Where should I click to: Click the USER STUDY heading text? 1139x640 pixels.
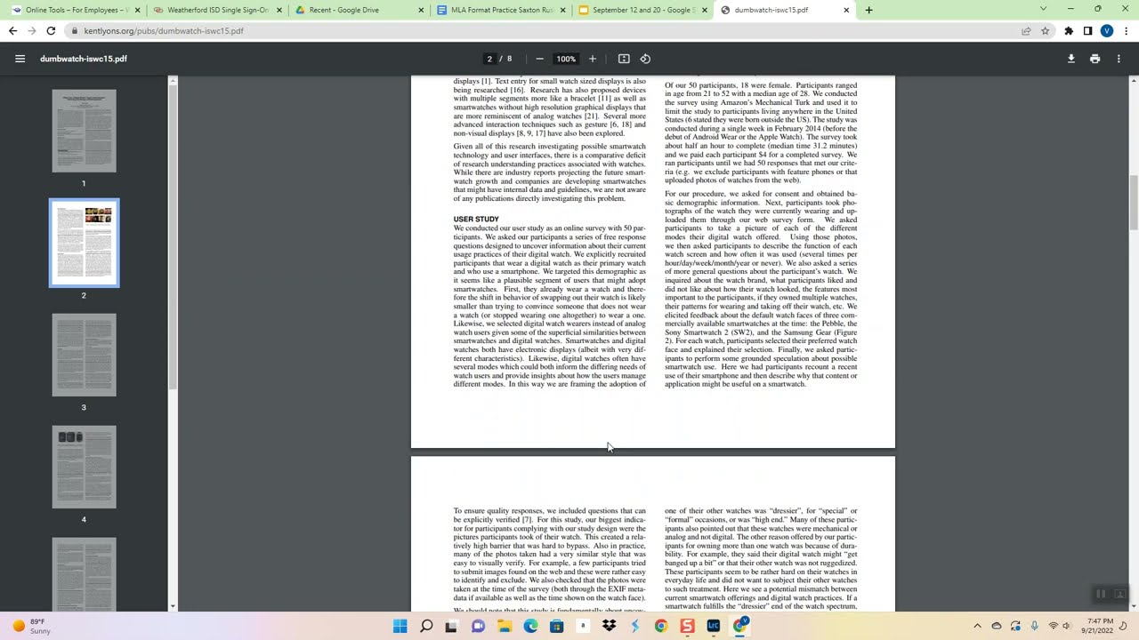pyautogui.click(x=476, y=219)
